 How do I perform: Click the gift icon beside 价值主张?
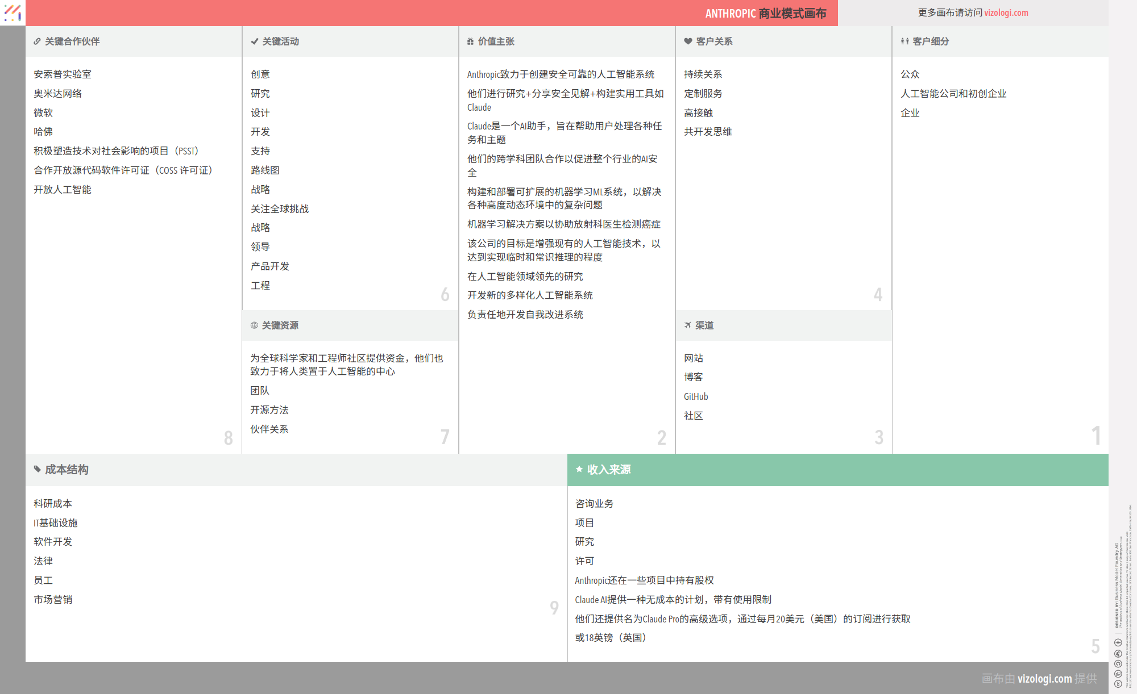(x=470, y=41)
